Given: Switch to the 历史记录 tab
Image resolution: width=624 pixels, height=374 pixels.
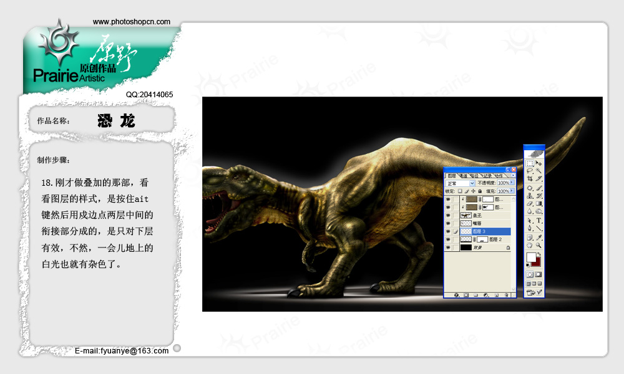Looking at the screenshot, I should tap(487, 176).
